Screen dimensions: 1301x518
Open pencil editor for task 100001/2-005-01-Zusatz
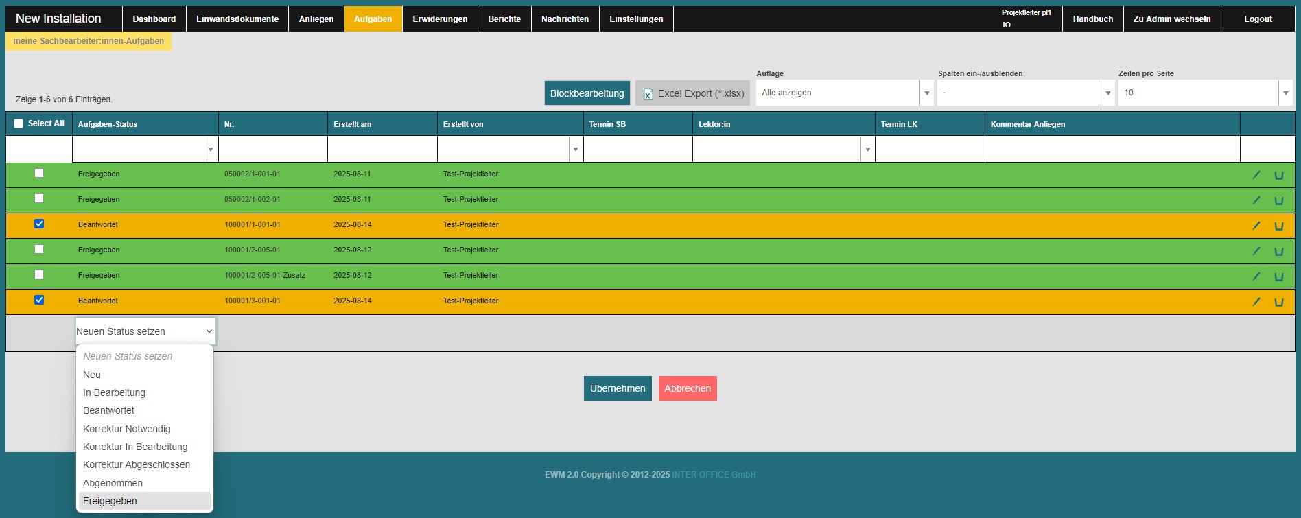click(x=1256, y=276)
